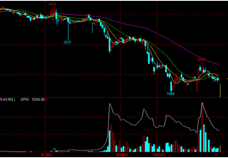The image size is (228, 158).
Task: Click the 10/10 date axis label
Action: [x=158, y=155]
